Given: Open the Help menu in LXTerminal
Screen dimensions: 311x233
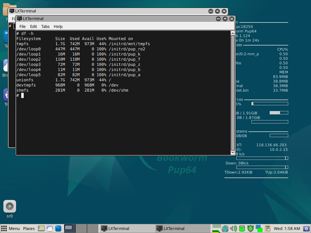Looking at the screenshot, I should [58, 27].
